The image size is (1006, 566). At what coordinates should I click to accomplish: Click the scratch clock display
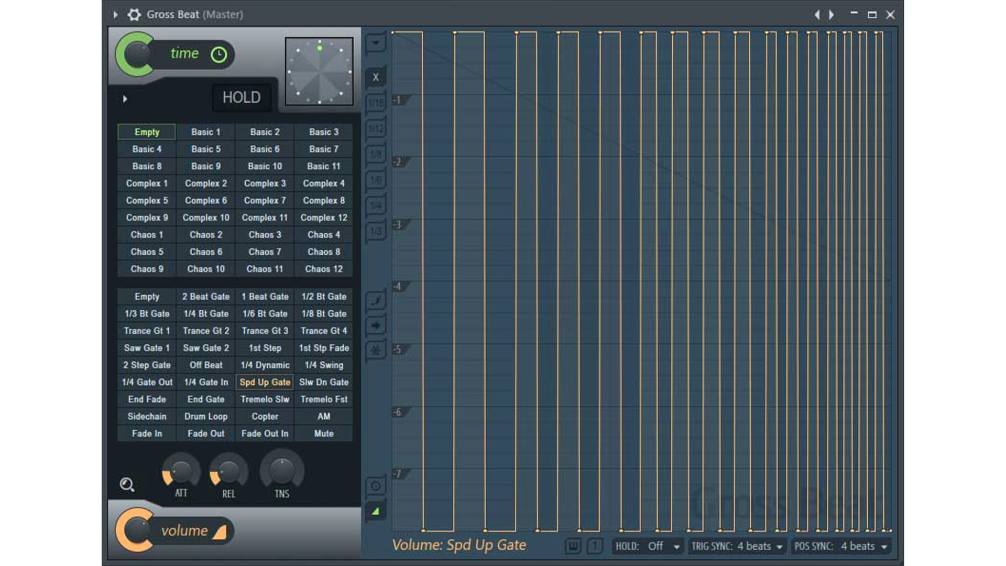click(x=319, y=71)
